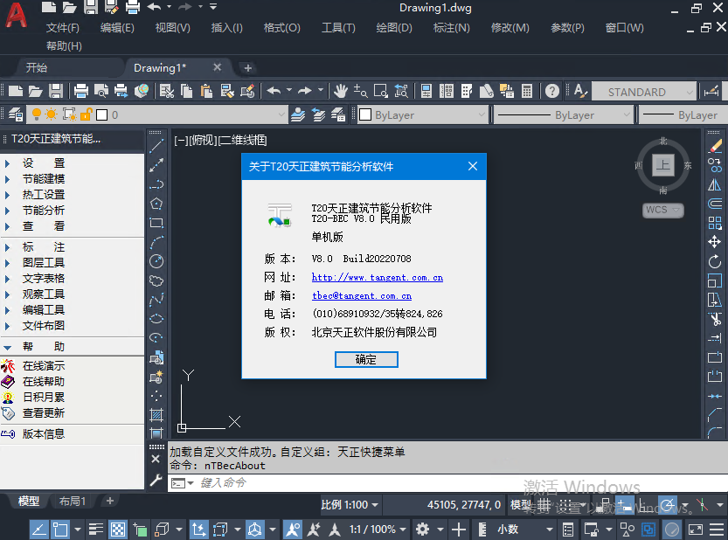Viewport: 728px width, 540px height.
Task: Click the Mirror tool icon
Action: click(715, 184)
